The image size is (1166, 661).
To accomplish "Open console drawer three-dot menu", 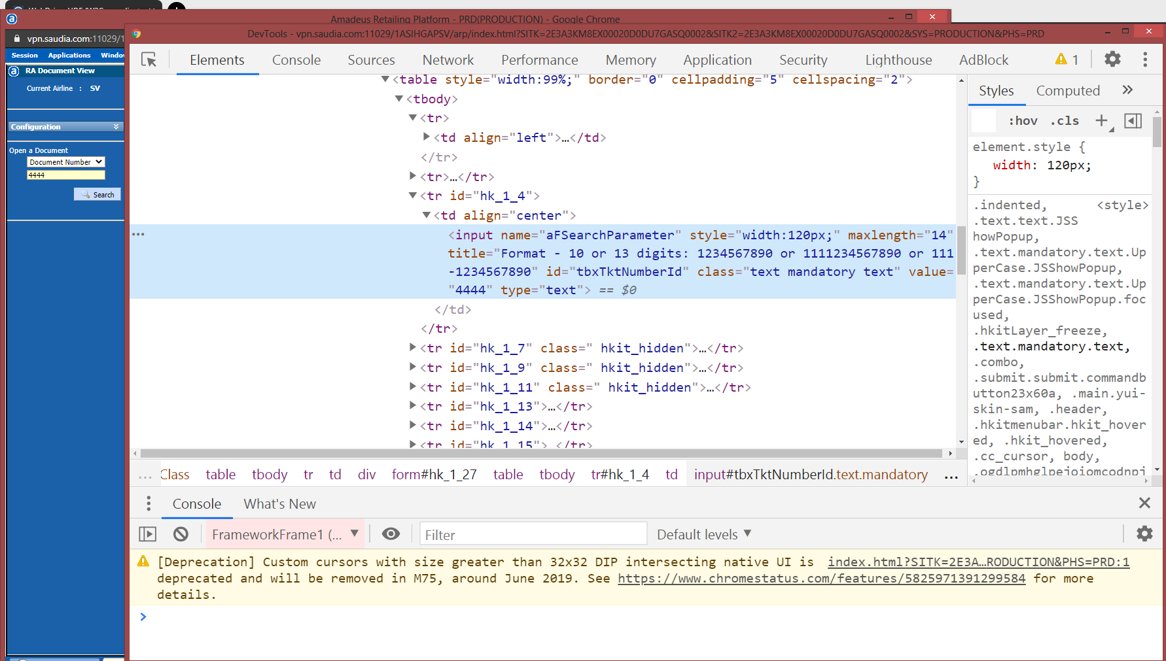I will pyautogui.click(x=149, y=503).
